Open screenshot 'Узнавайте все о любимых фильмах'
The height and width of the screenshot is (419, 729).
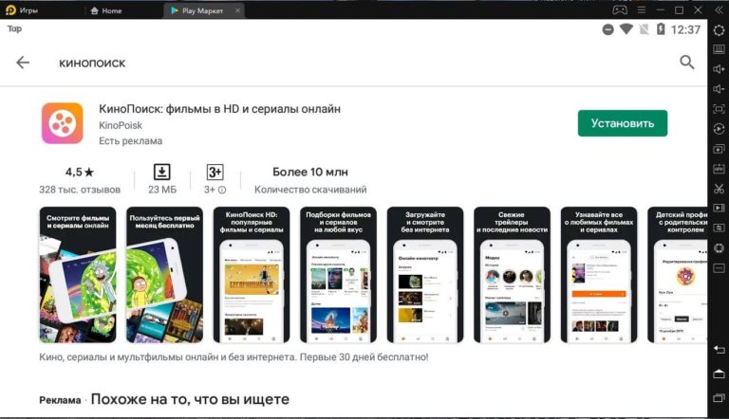599,275
